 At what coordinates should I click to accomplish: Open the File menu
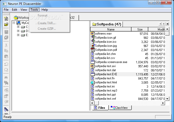tap(6, 10)
